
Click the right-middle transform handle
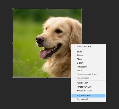click(82, 43)
